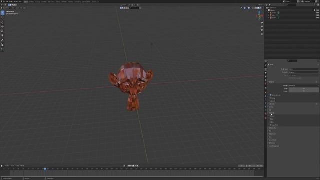
Task: Click the properties editor search field
Action: pyautogui.click(x=292, y=61)
